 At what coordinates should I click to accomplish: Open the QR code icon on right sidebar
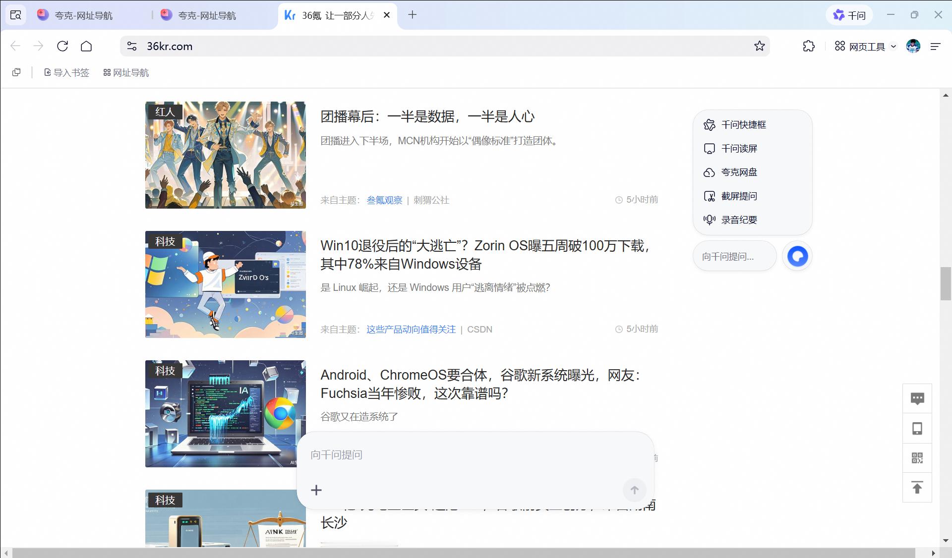pos(917,458)
